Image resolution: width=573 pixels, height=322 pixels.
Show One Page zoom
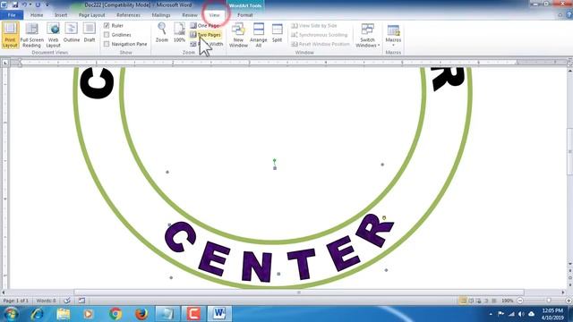point(205,26)
